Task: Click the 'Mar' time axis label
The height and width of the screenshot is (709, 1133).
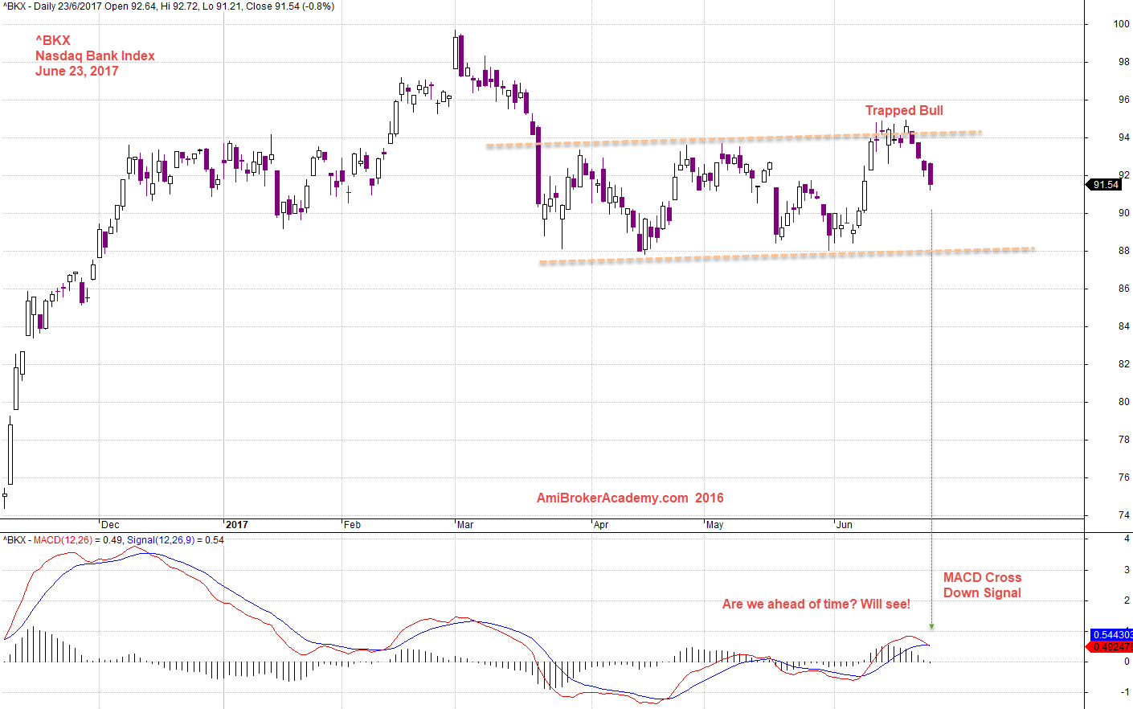Action: click(465, 525)
